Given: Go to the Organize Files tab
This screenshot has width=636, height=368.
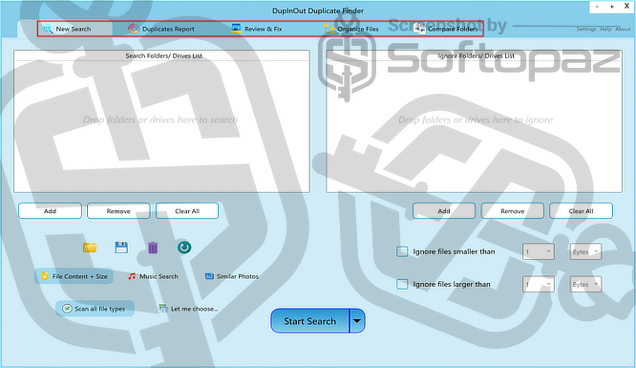Looking at the screenshot, I should pos(351,29).
